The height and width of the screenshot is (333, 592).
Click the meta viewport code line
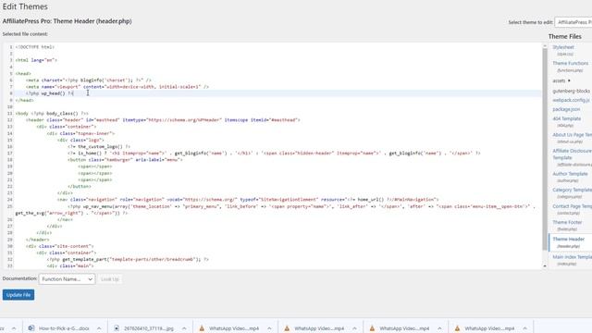(117, 87)
